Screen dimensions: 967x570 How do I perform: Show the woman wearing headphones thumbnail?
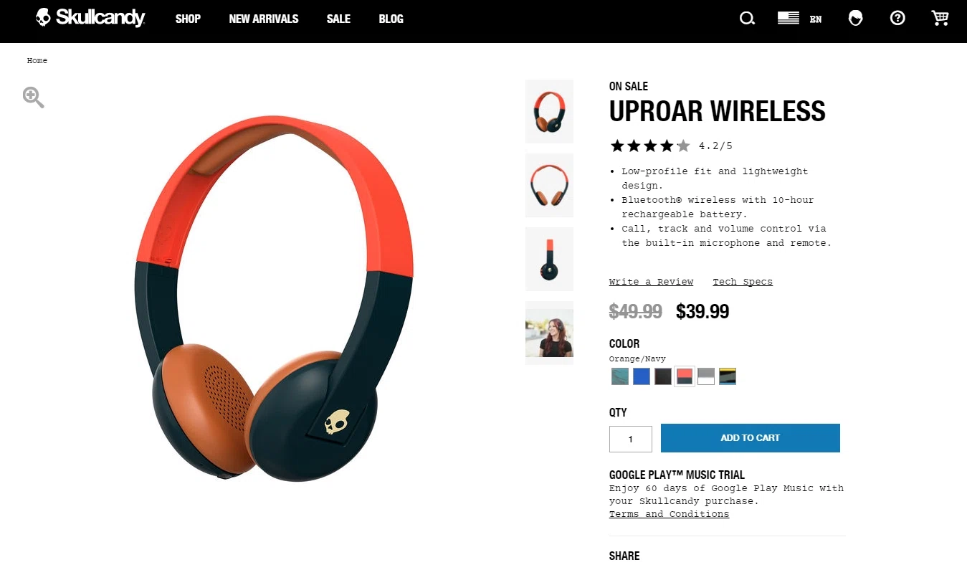(549, 333)
